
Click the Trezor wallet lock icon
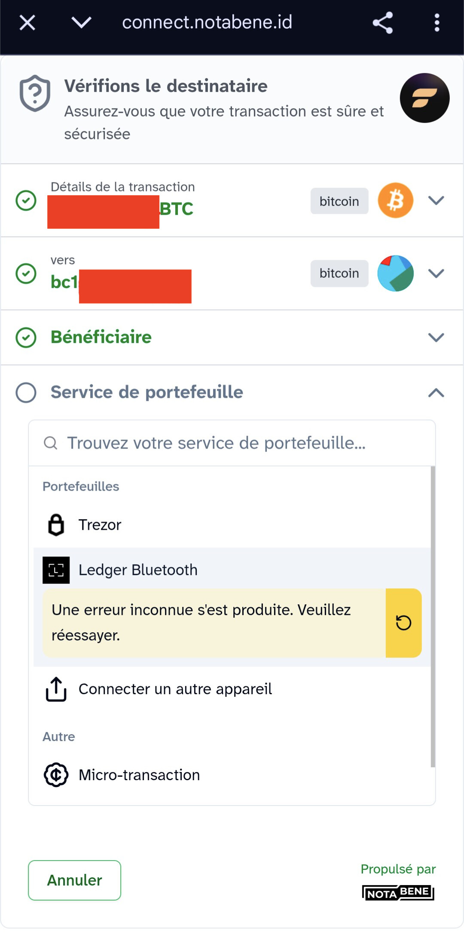pyautogui.click(x=56, y=525)
